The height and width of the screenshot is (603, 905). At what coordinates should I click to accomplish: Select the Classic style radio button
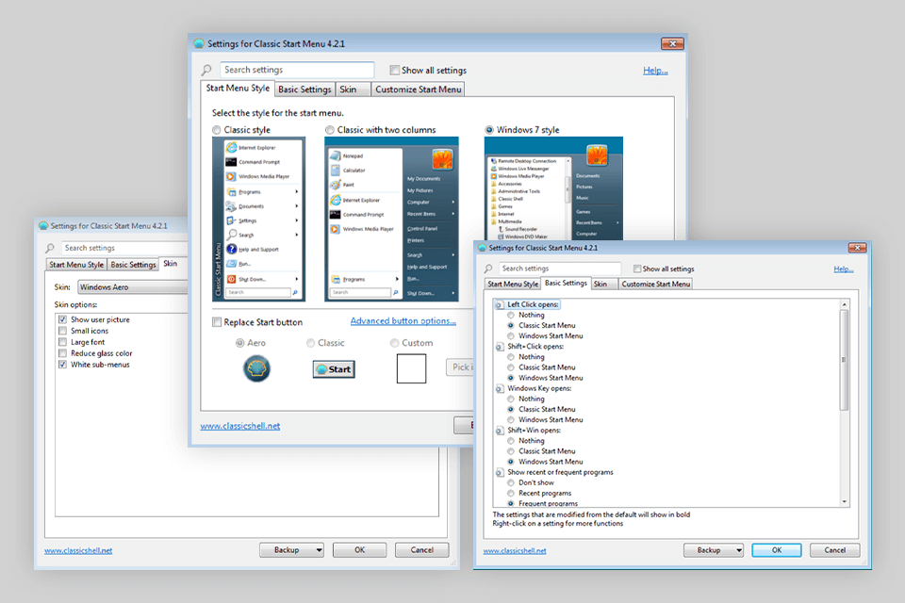(x=217, y=130)
